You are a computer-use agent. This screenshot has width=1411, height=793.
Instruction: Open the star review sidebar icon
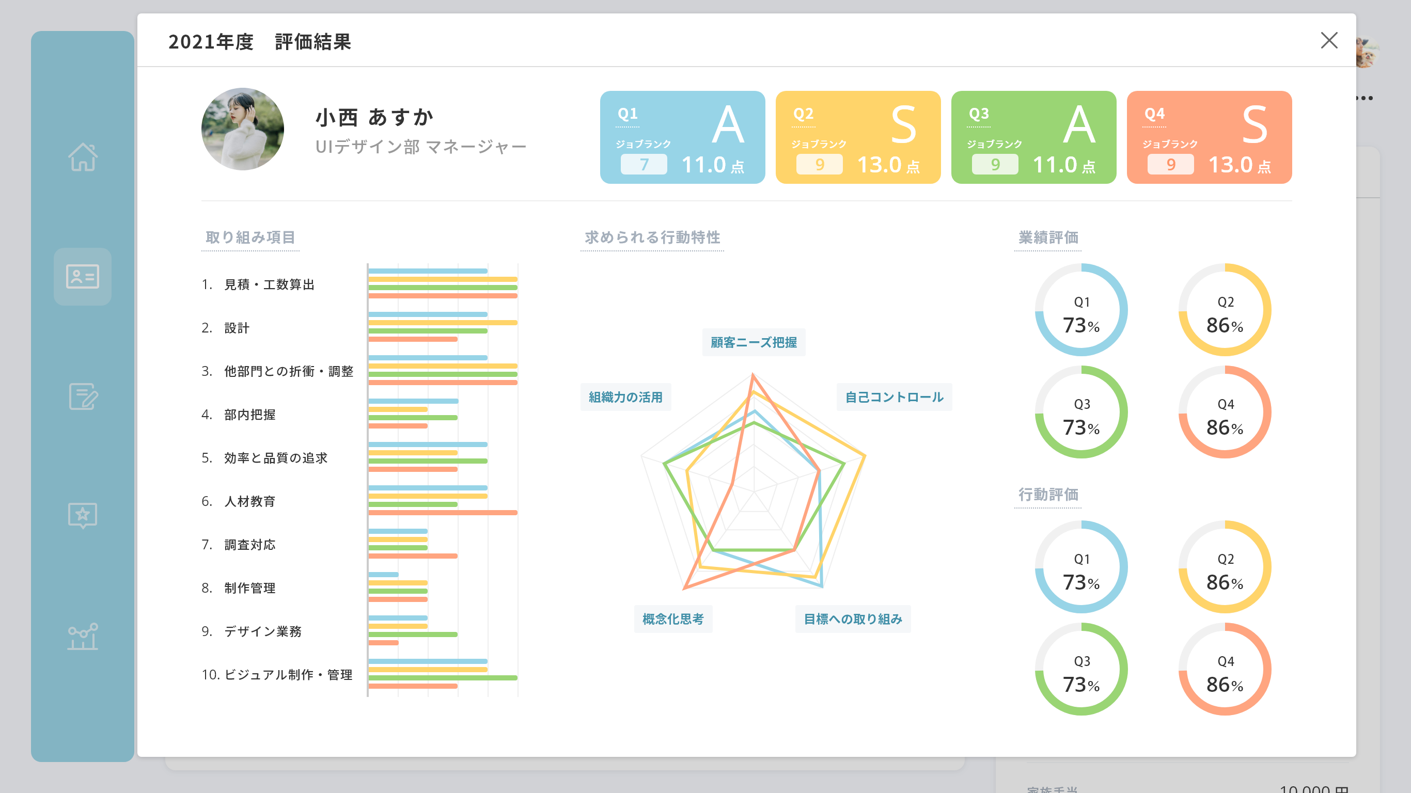point(83,515)
